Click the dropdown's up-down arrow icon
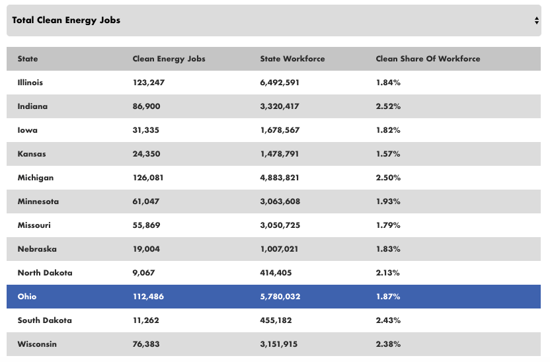 click(537, 20)
